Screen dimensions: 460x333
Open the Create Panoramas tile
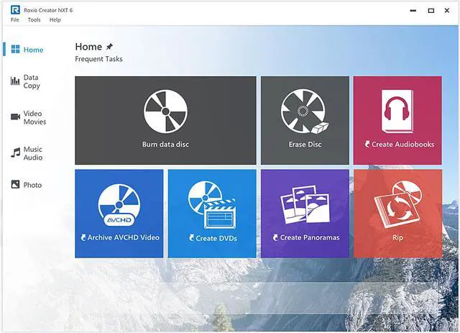(x=305, y=214)
